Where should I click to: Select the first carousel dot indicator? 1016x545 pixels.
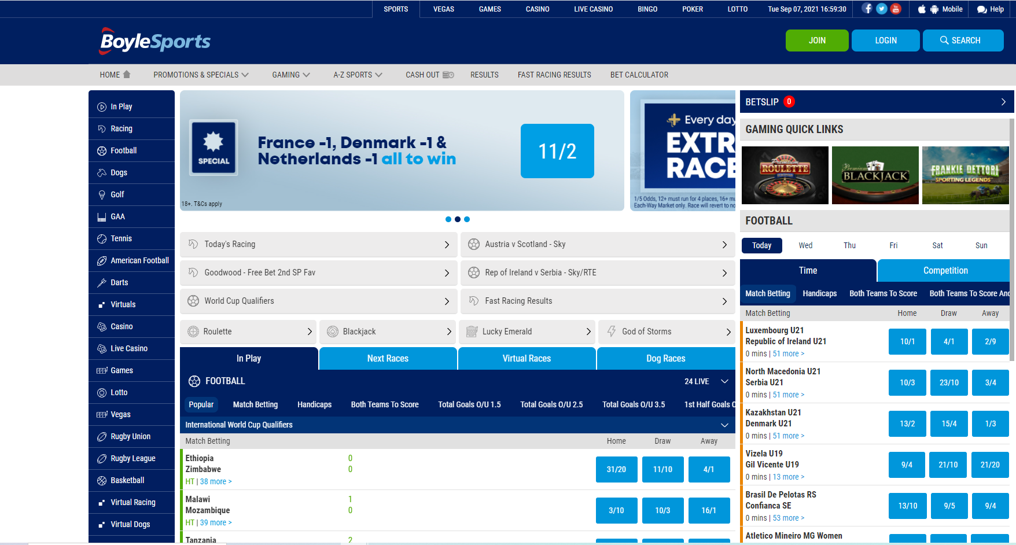[x=448, y=219]
